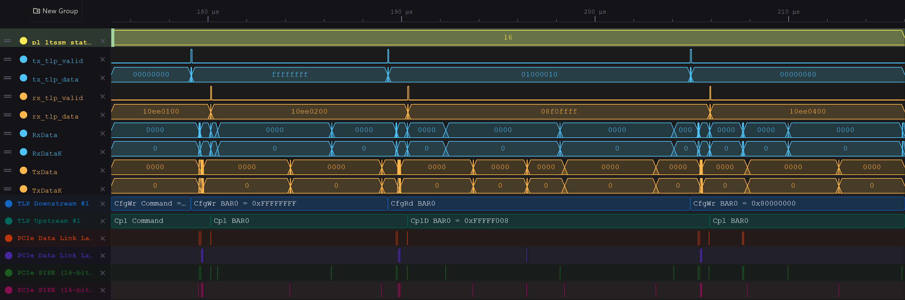Remove the green PCIe PIPE analyzer row

point(103,273)
